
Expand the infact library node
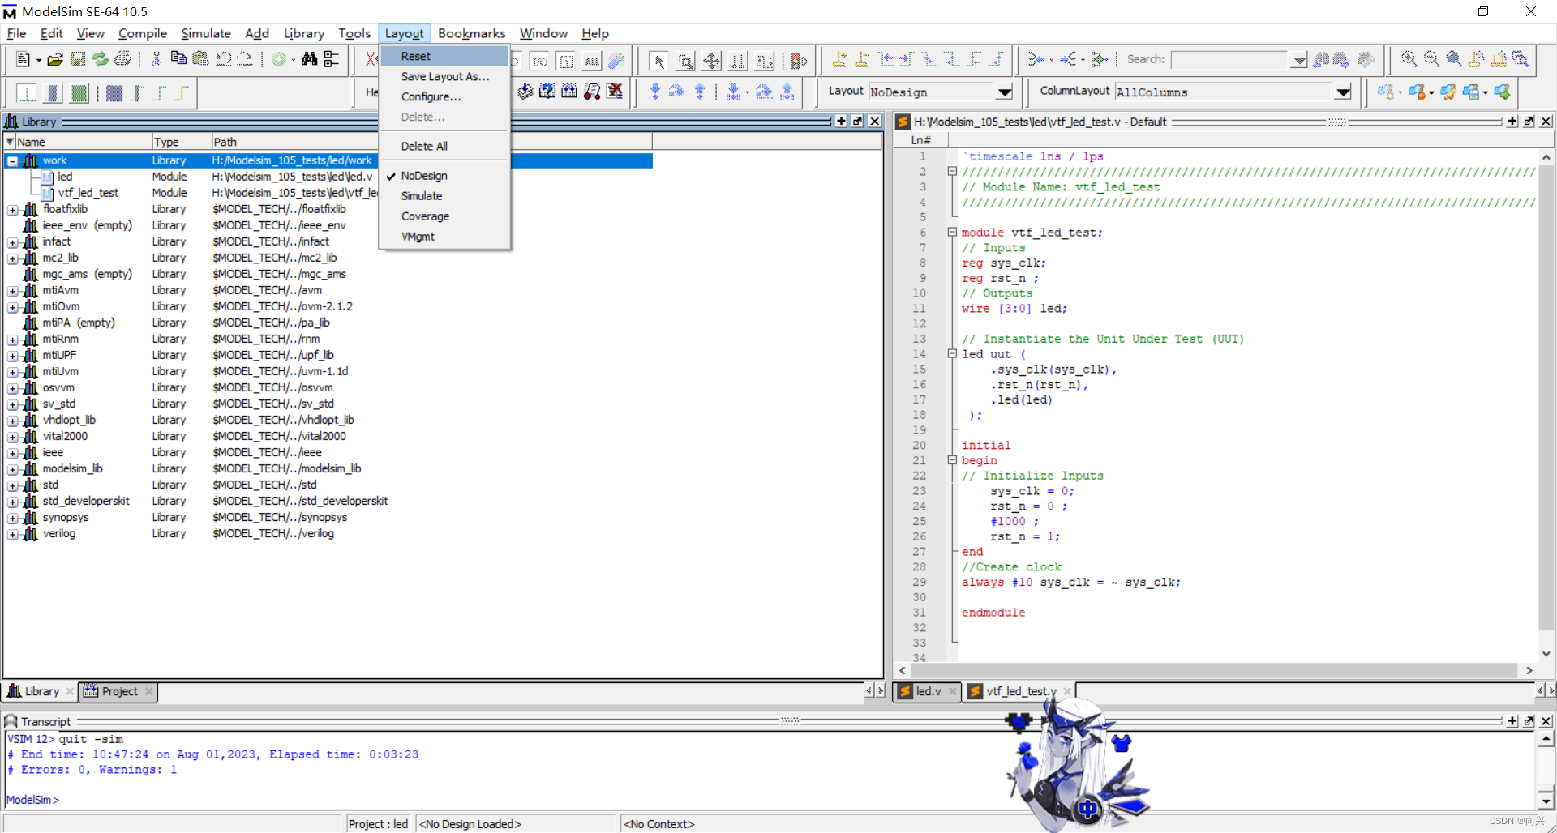coord(13,242)
